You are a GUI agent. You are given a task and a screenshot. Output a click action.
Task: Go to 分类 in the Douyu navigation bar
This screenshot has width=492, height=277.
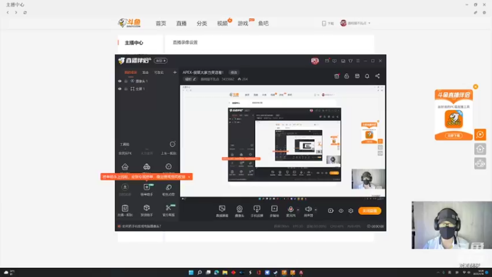point(202,23)
